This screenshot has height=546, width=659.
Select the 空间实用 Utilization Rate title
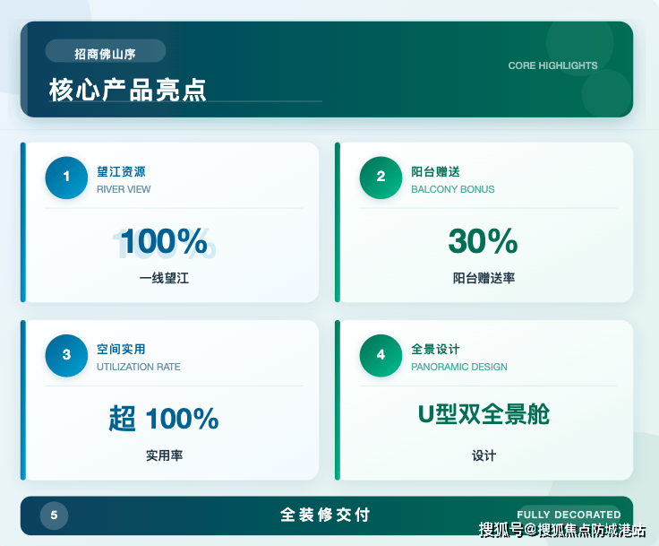pos(122,349)
